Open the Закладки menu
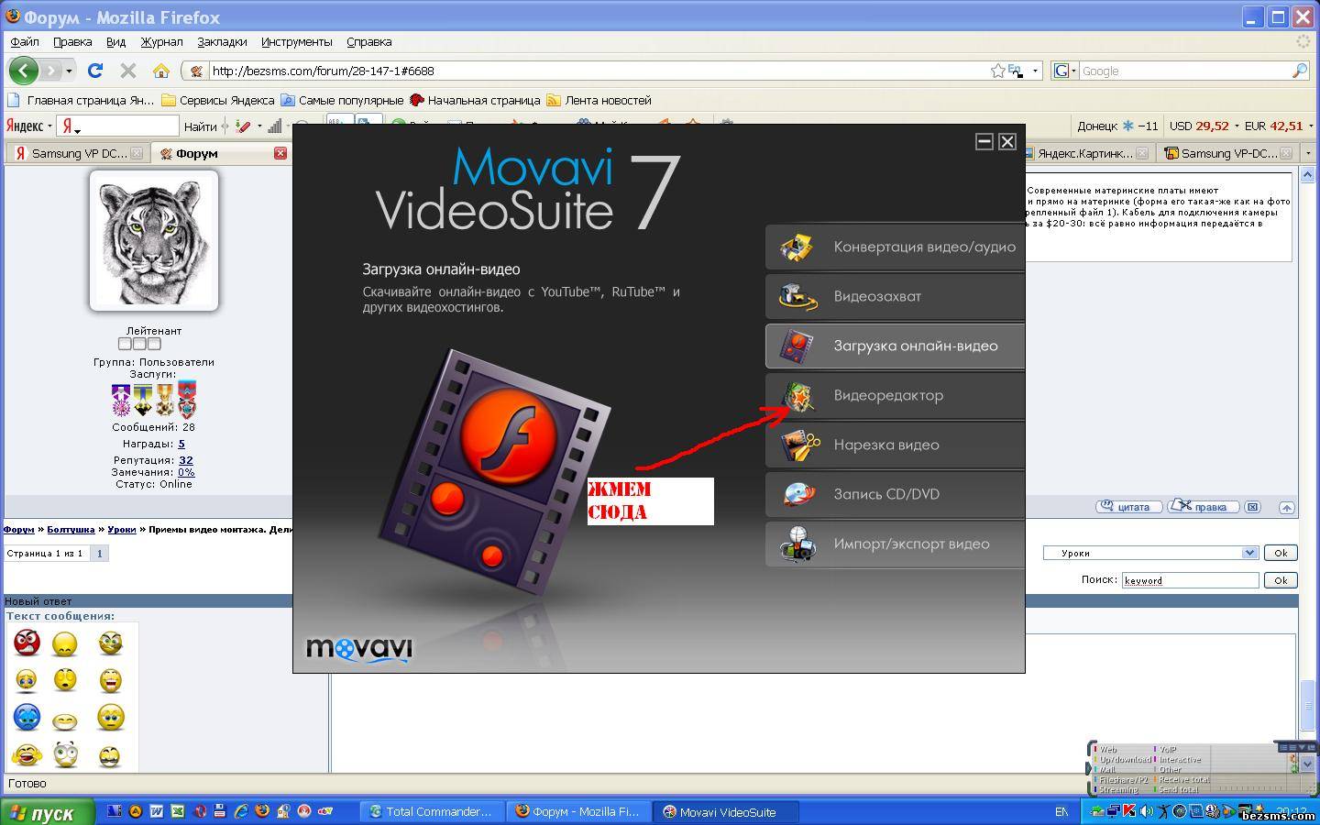This screenshot has height=825, width=1320. (x=222, y=41)
